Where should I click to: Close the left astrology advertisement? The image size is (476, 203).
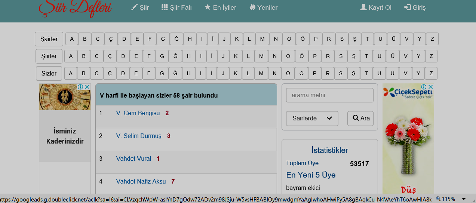coord(87,87)
